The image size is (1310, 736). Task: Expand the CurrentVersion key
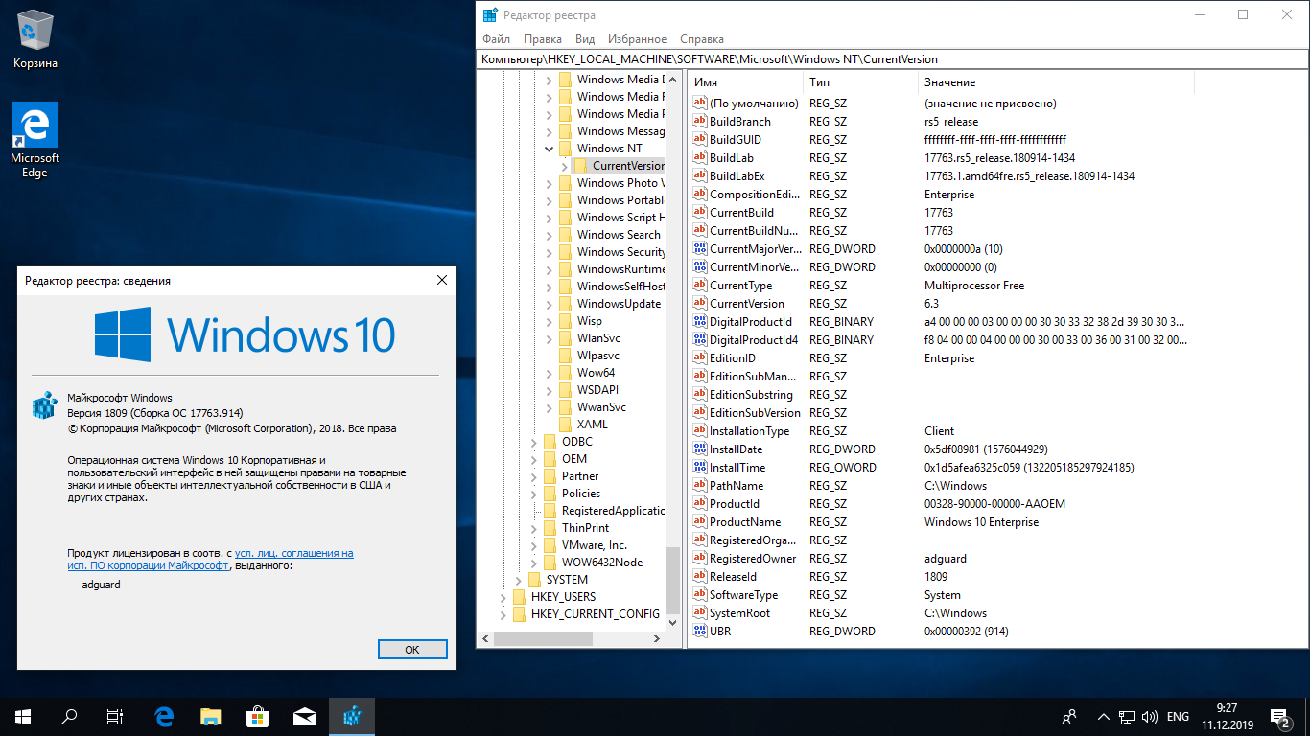pyautogui.click(x=565, y=166)
